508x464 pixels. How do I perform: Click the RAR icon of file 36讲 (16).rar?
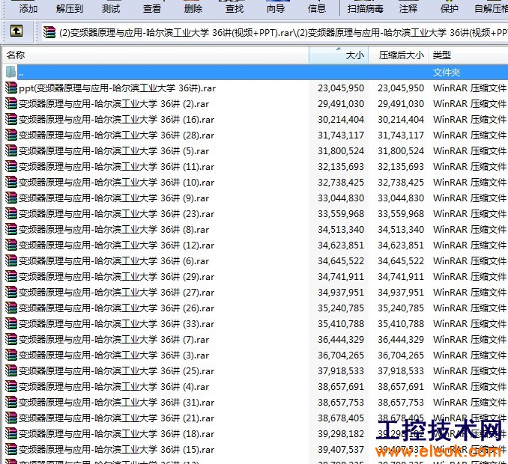[11, 119]
